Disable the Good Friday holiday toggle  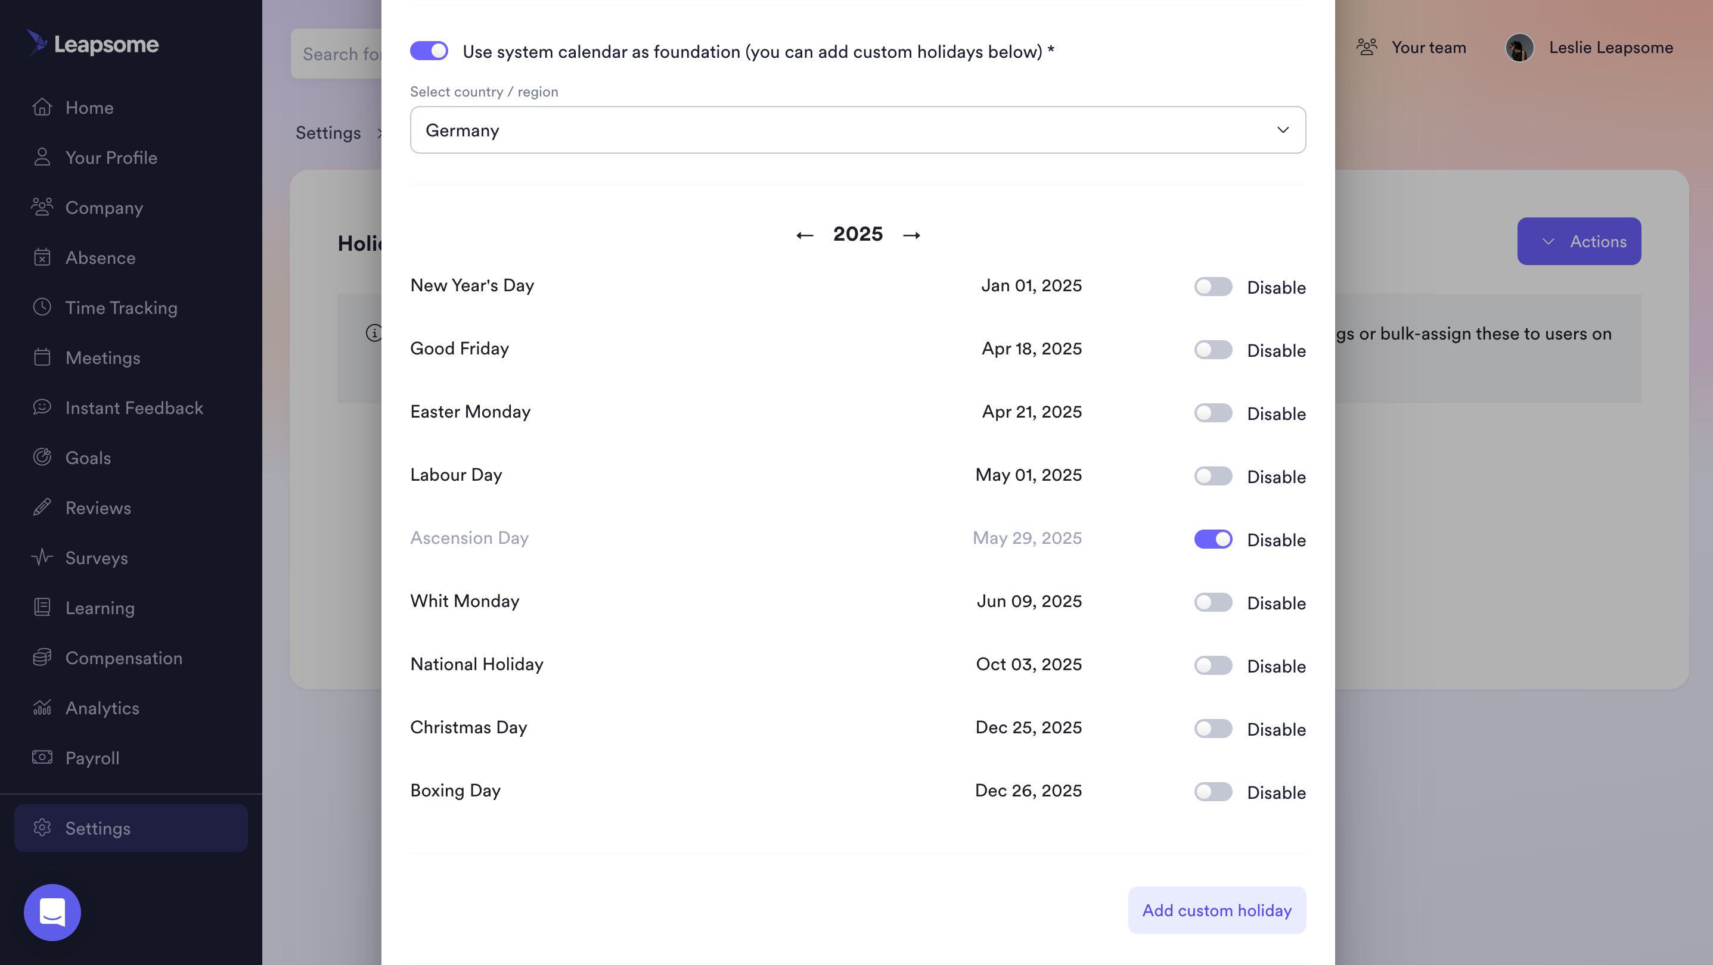[x=1213, y=350]
